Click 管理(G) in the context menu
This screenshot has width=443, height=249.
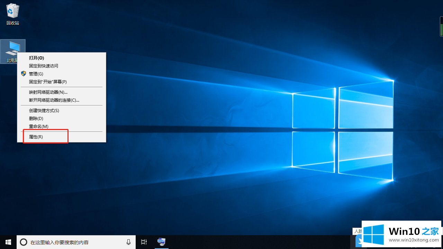[x=62, y=74]
